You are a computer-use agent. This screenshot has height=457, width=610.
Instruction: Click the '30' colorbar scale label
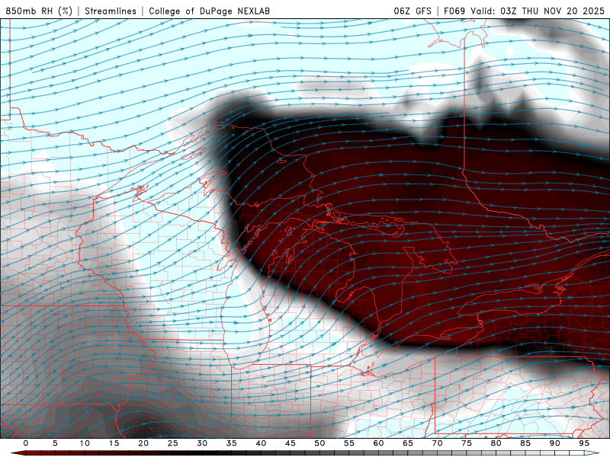(x=202, y=443)
